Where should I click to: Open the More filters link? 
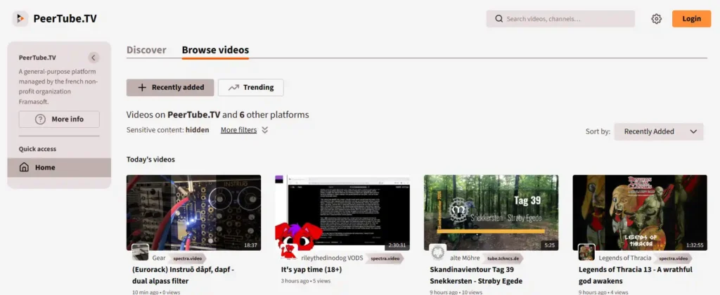click(x=239, y=130)
